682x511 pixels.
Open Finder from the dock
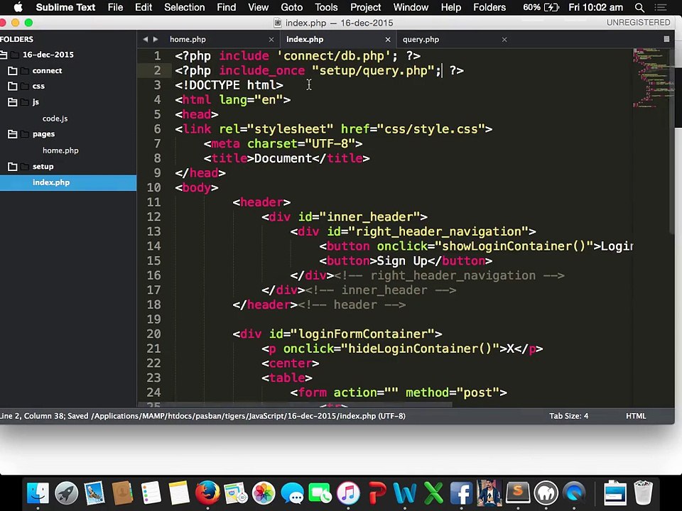pyautogui.click(x=38, y=493)
